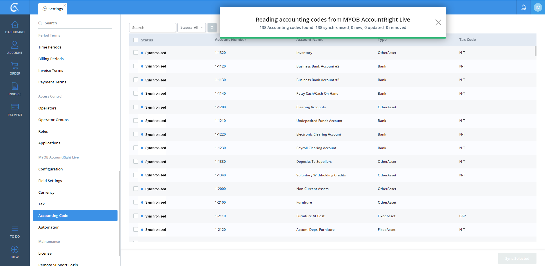Open the user profile avatar menu
The width and height of the screenshot is (545, 266).
pyautogui.click(x=538, y=7)
